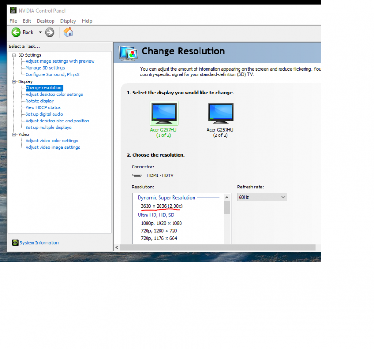Click the horizontal scrollbar left arrow
The width and height of the screenshot is (374, 349).
[x=117, y=248]
